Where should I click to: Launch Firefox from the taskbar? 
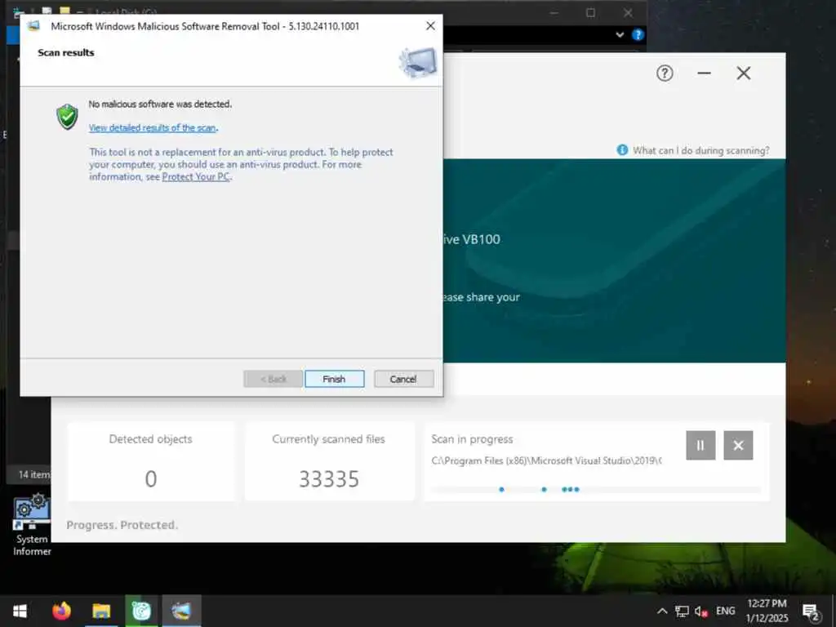pyautogui.click(x=61, y=611)
